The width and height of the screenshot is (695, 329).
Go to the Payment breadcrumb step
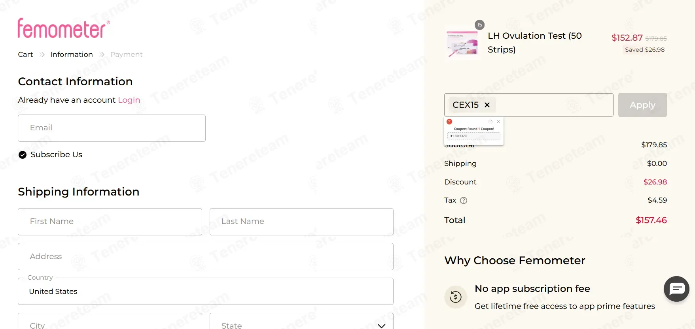pos(126,55)
